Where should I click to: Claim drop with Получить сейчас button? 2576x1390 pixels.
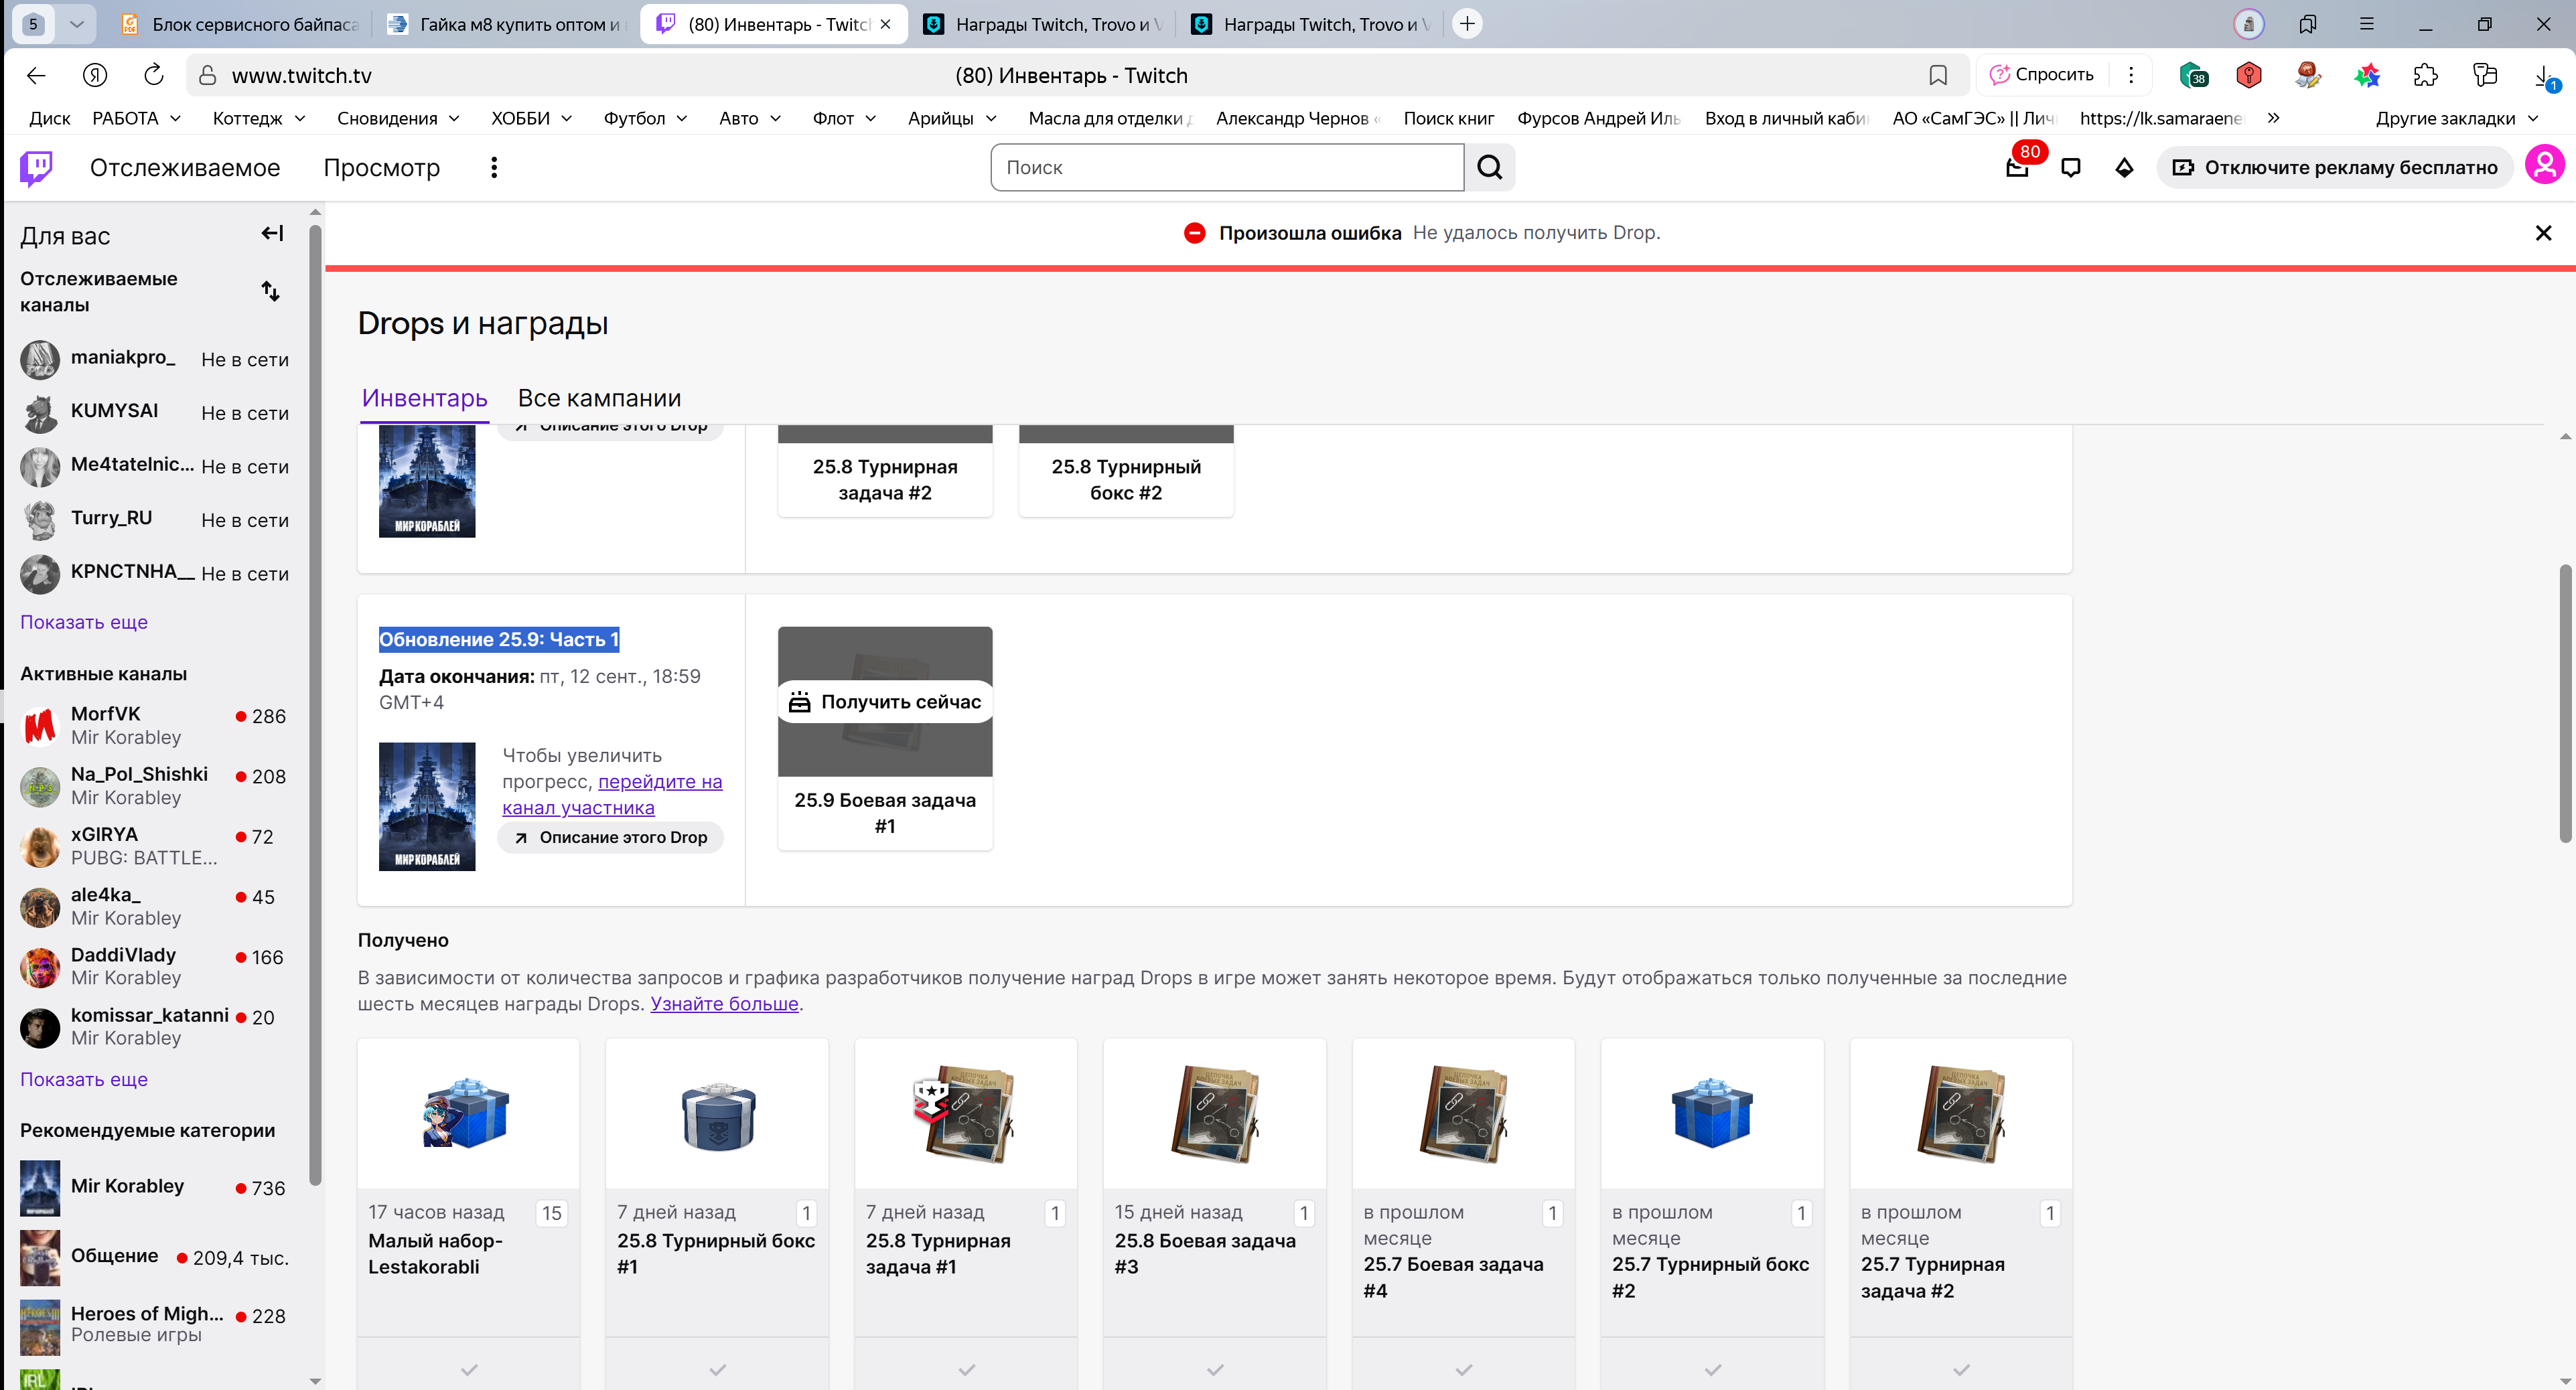tap(885, 702)
